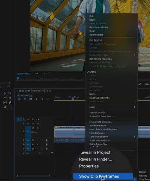Open the sequence panel menu icon
This screenshot has height=181, width=150.
pyautogui.click(x=50, y=91)
